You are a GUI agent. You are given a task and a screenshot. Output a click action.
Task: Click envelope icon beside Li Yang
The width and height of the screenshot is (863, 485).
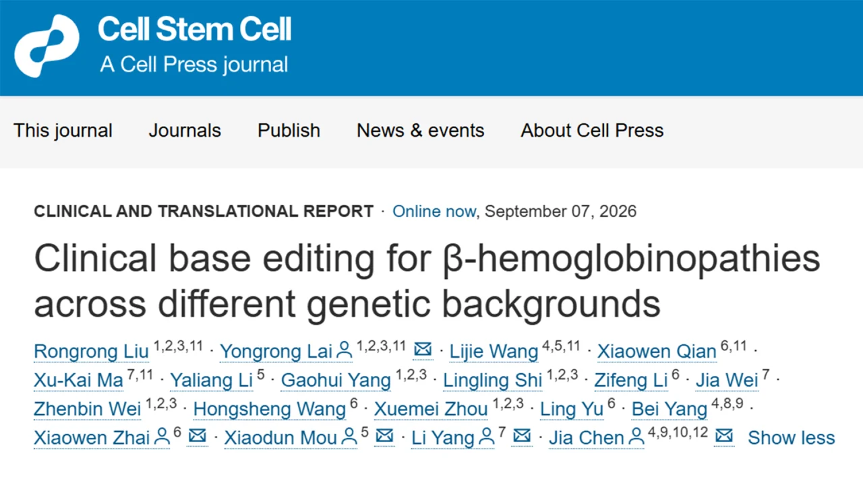coord(522,436)
